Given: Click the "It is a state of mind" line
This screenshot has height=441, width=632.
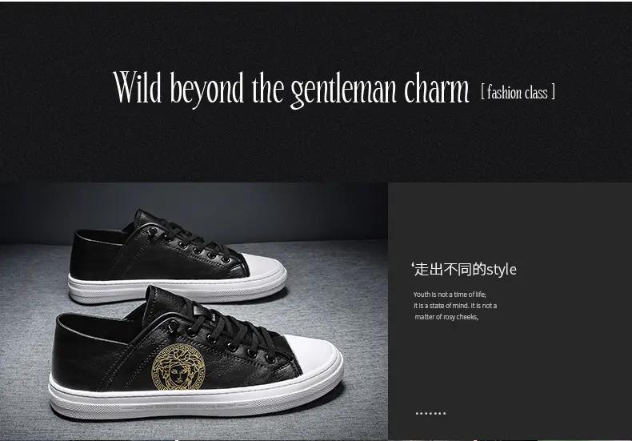Looking at the screenshot, I should (x=455, y=306).
